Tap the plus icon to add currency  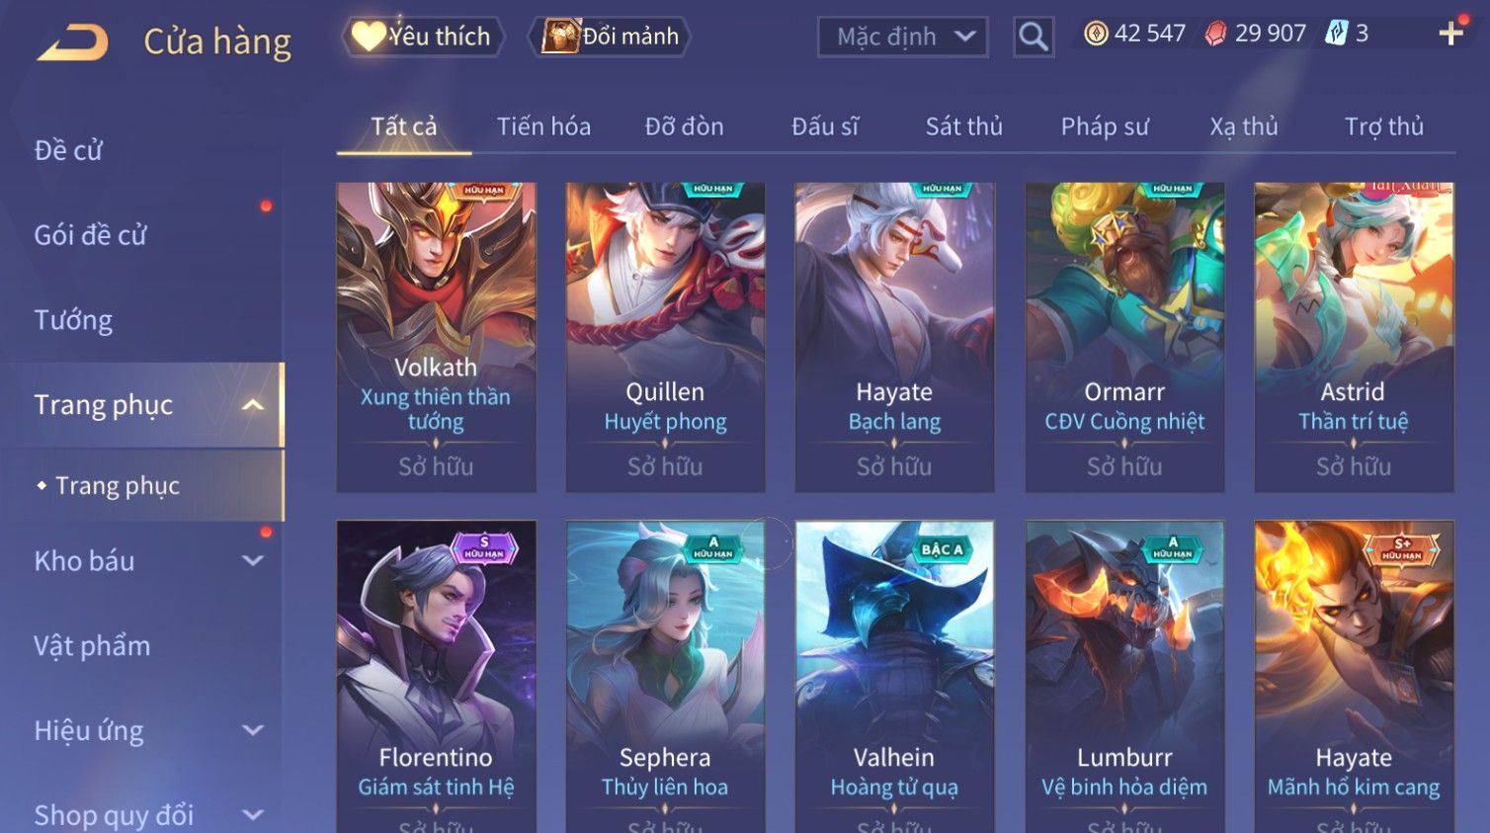point(1450,34)
